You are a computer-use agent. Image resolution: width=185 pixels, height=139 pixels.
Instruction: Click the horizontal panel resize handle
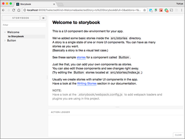pyautogui.click(x=117, y=107)
